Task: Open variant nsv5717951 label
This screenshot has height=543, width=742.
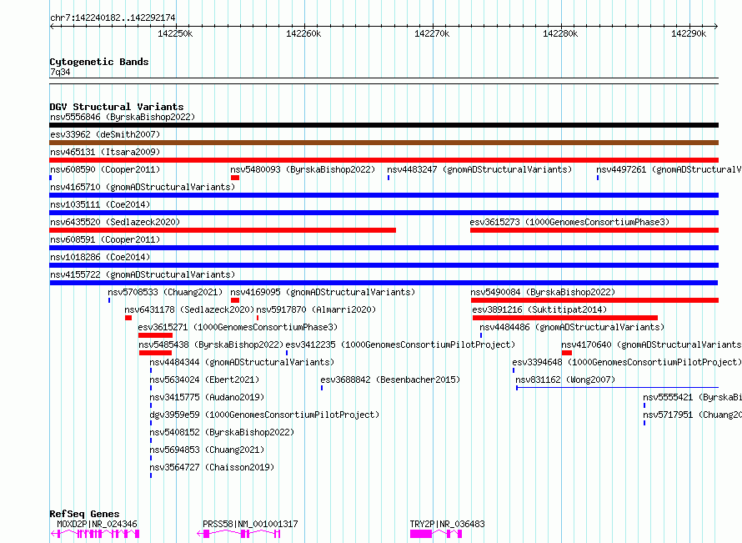Action: (x=692, y=415)
